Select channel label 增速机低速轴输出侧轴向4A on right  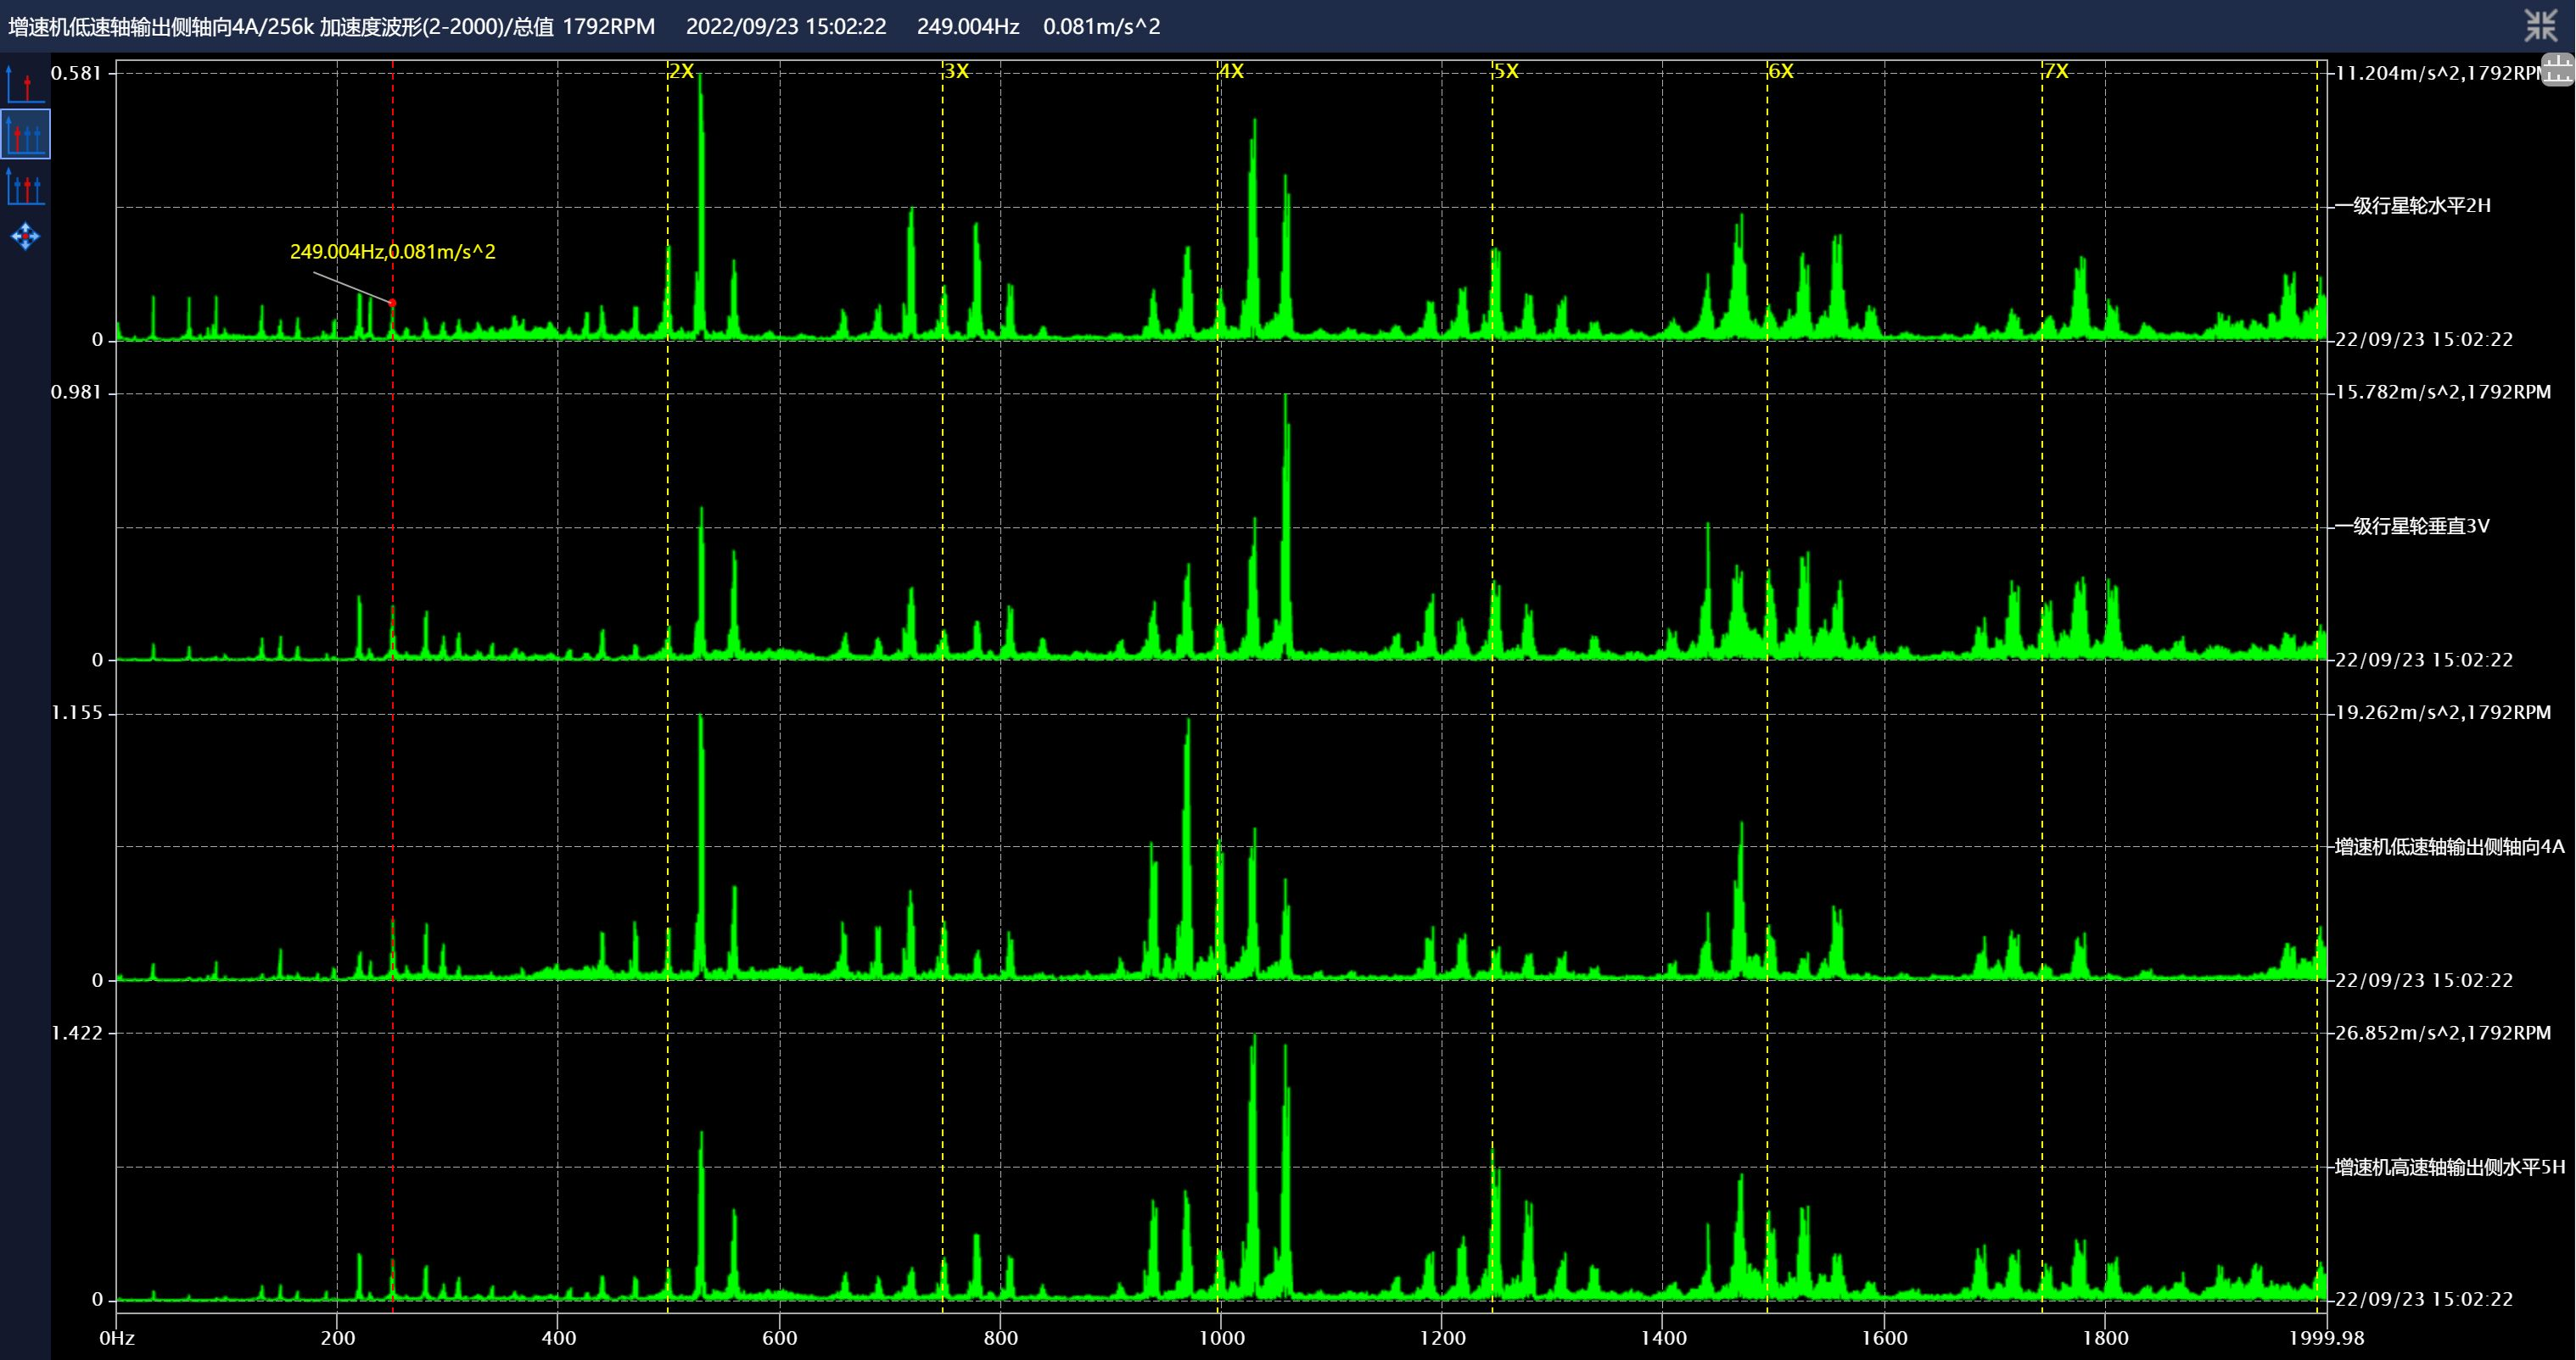pos(2450,846)
